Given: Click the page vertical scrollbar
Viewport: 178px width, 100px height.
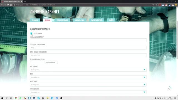Looking at the screenshot, I should point(177,40).
